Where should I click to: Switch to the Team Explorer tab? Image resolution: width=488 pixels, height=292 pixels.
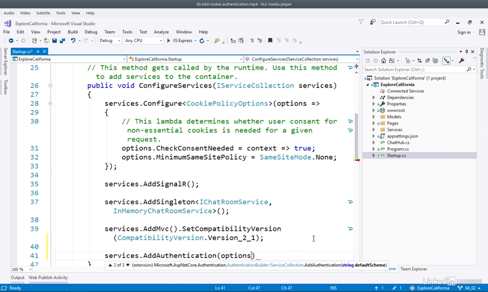coord(414,269)
